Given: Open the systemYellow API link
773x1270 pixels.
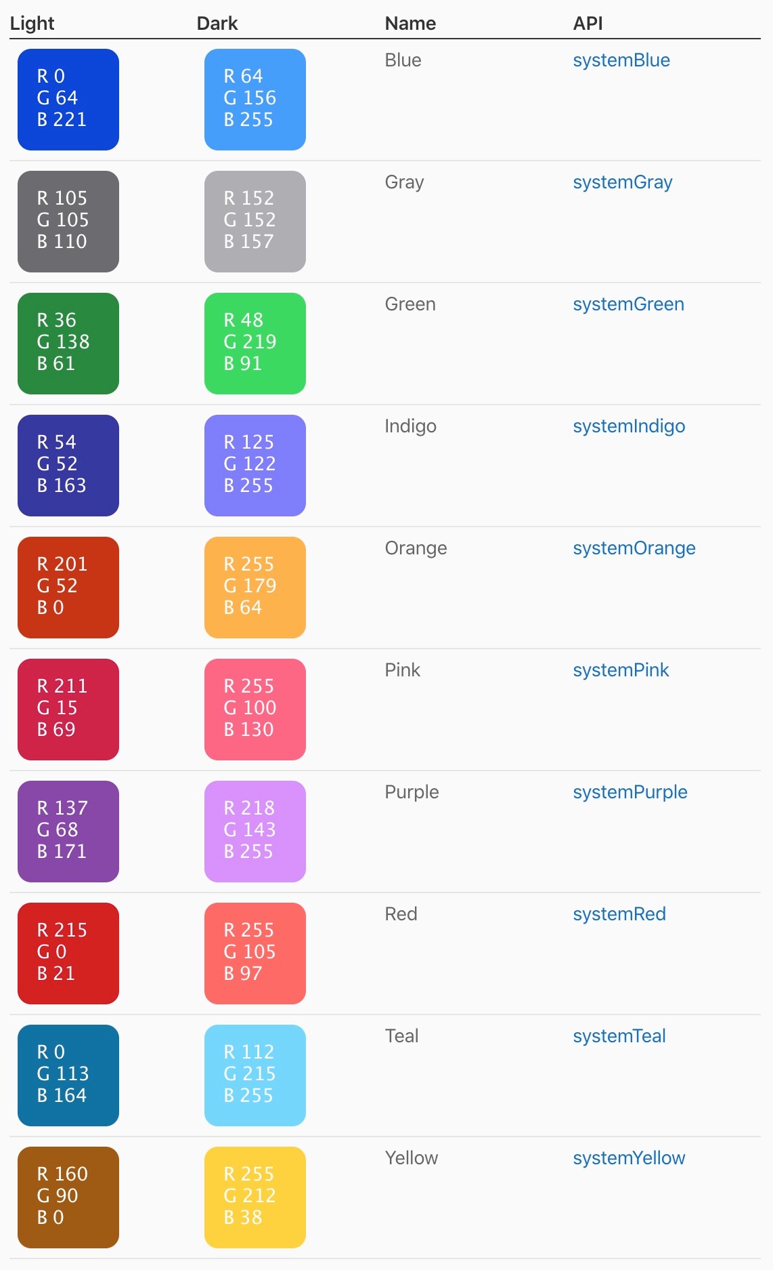Looking at the screenshot, I should pos(629,1158).
